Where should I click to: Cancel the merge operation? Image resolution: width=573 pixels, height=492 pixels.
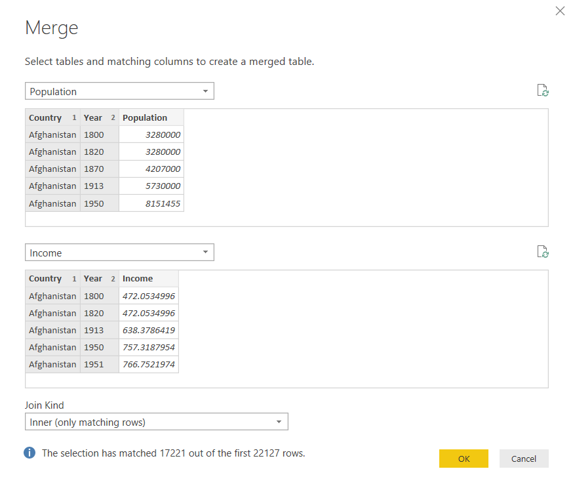pyautogui.click(x=523, y=459)
